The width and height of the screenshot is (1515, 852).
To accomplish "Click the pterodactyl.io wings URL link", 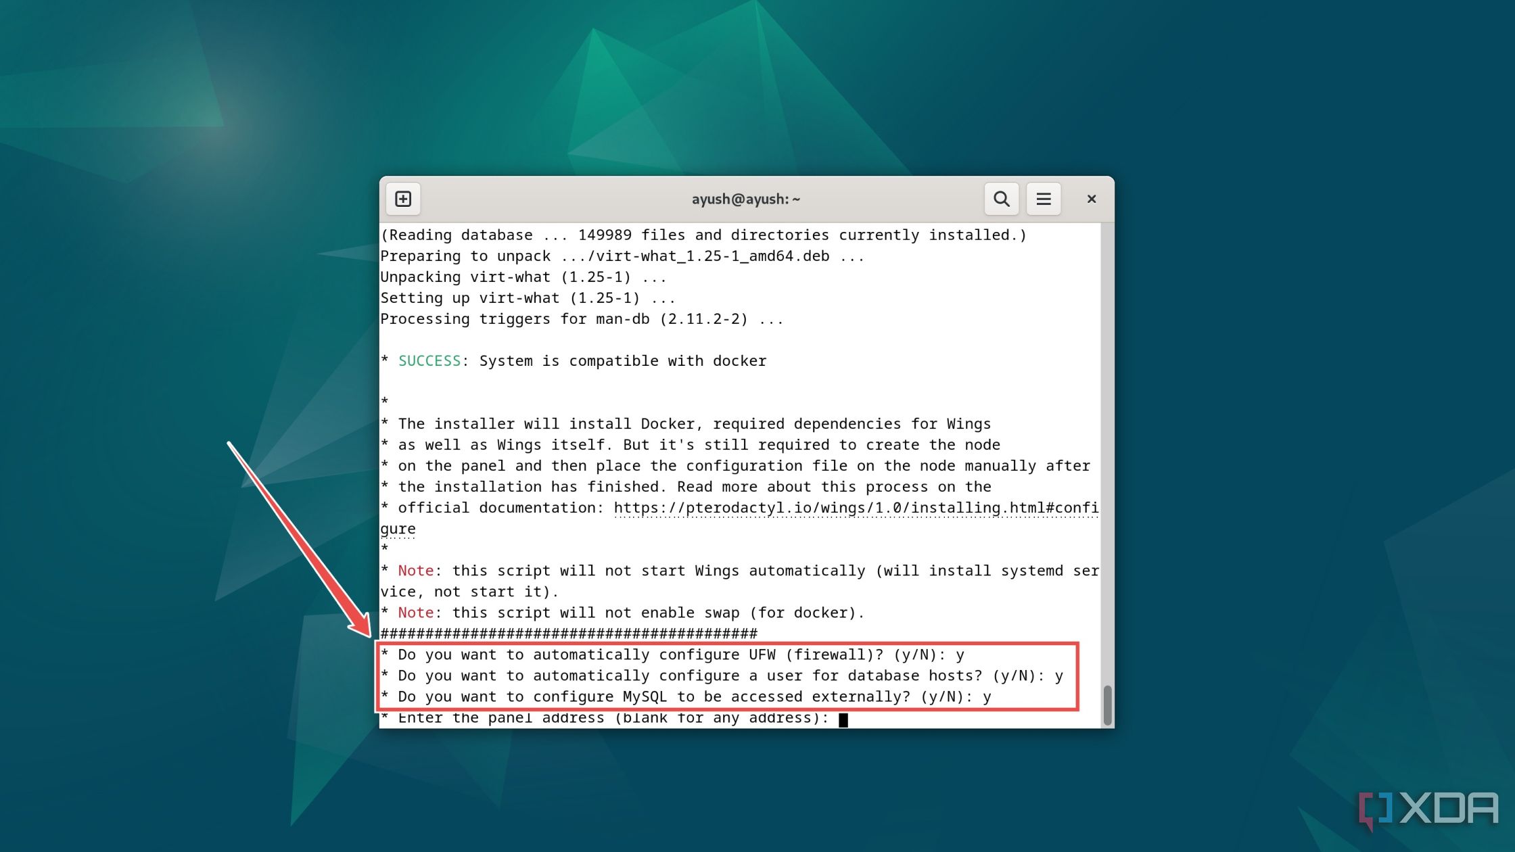I will (x=854, y=508).
